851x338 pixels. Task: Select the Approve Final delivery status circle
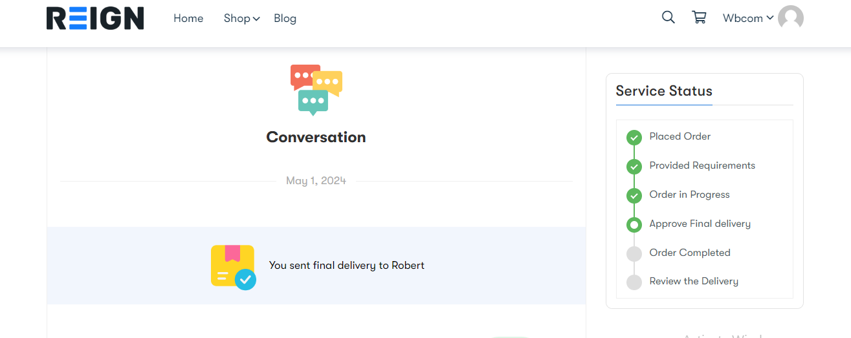(634, 224)
